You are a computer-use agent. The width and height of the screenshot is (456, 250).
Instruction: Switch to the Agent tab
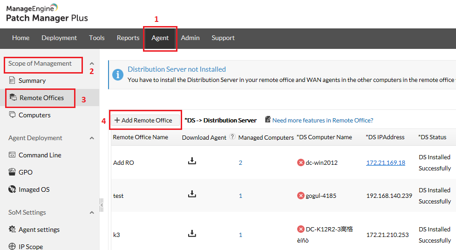click(160, 38)
